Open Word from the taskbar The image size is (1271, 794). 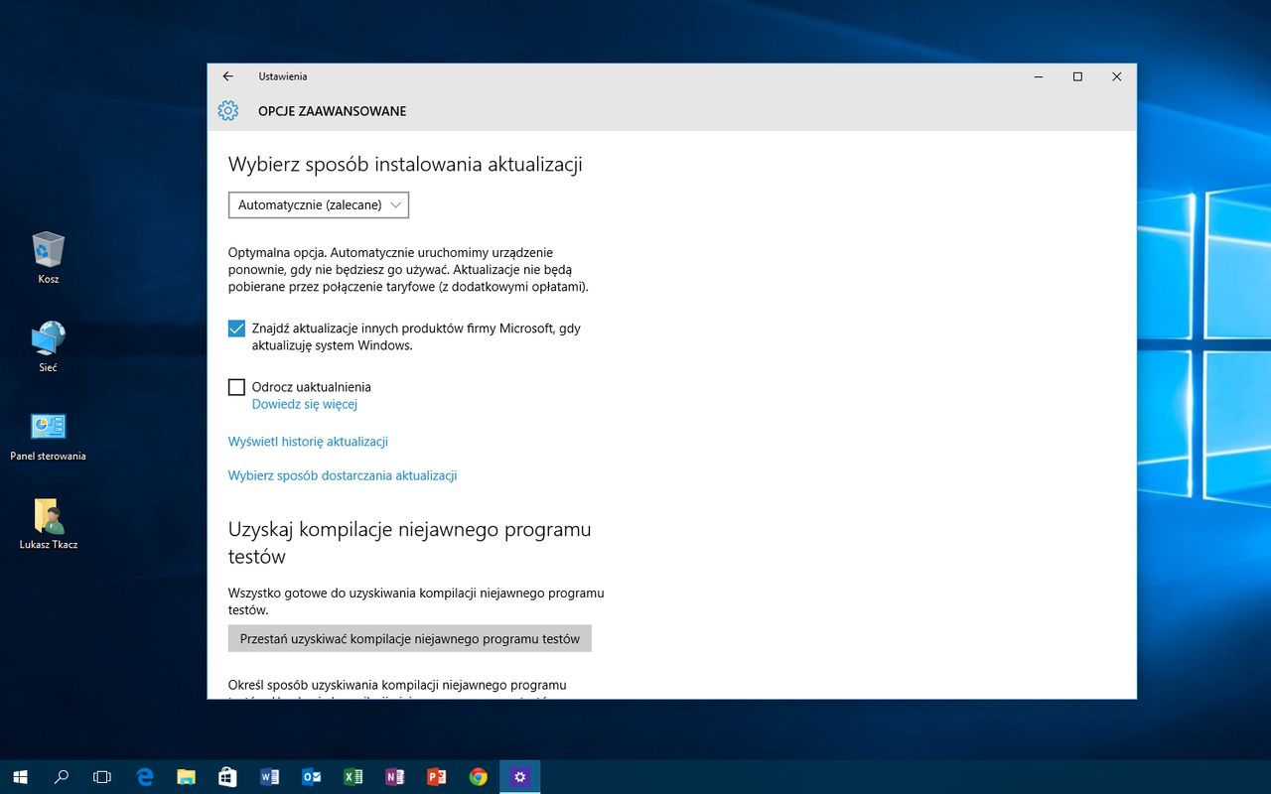[269, 777]
